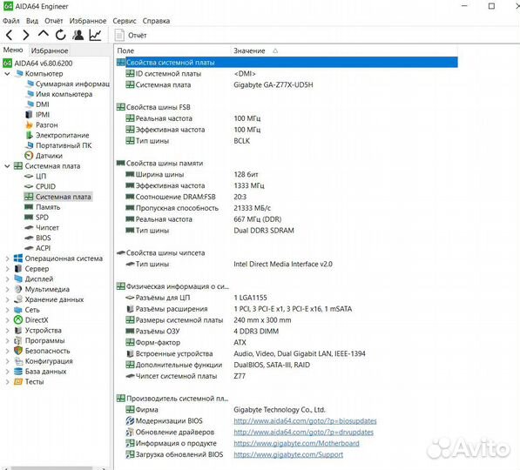The height and width of the screenshot is (470, 520).
Task: Expand the DirectX branch
Action: coord(7,320)
